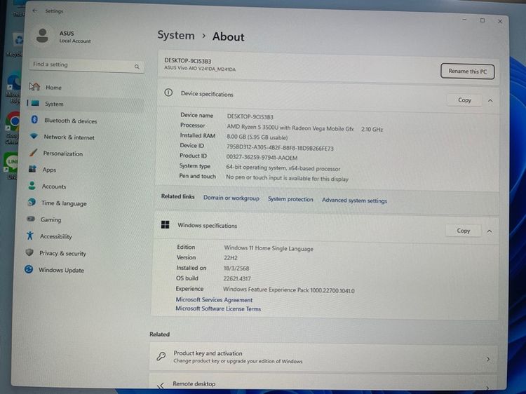Click the Home house icon in the sidebar
The height and width of the screenshot is (394, 526).
(x=34, y=87)
